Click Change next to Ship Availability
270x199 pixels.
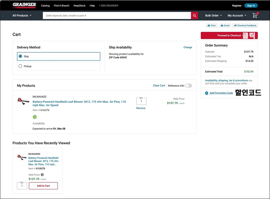click(x=188, y=47)
